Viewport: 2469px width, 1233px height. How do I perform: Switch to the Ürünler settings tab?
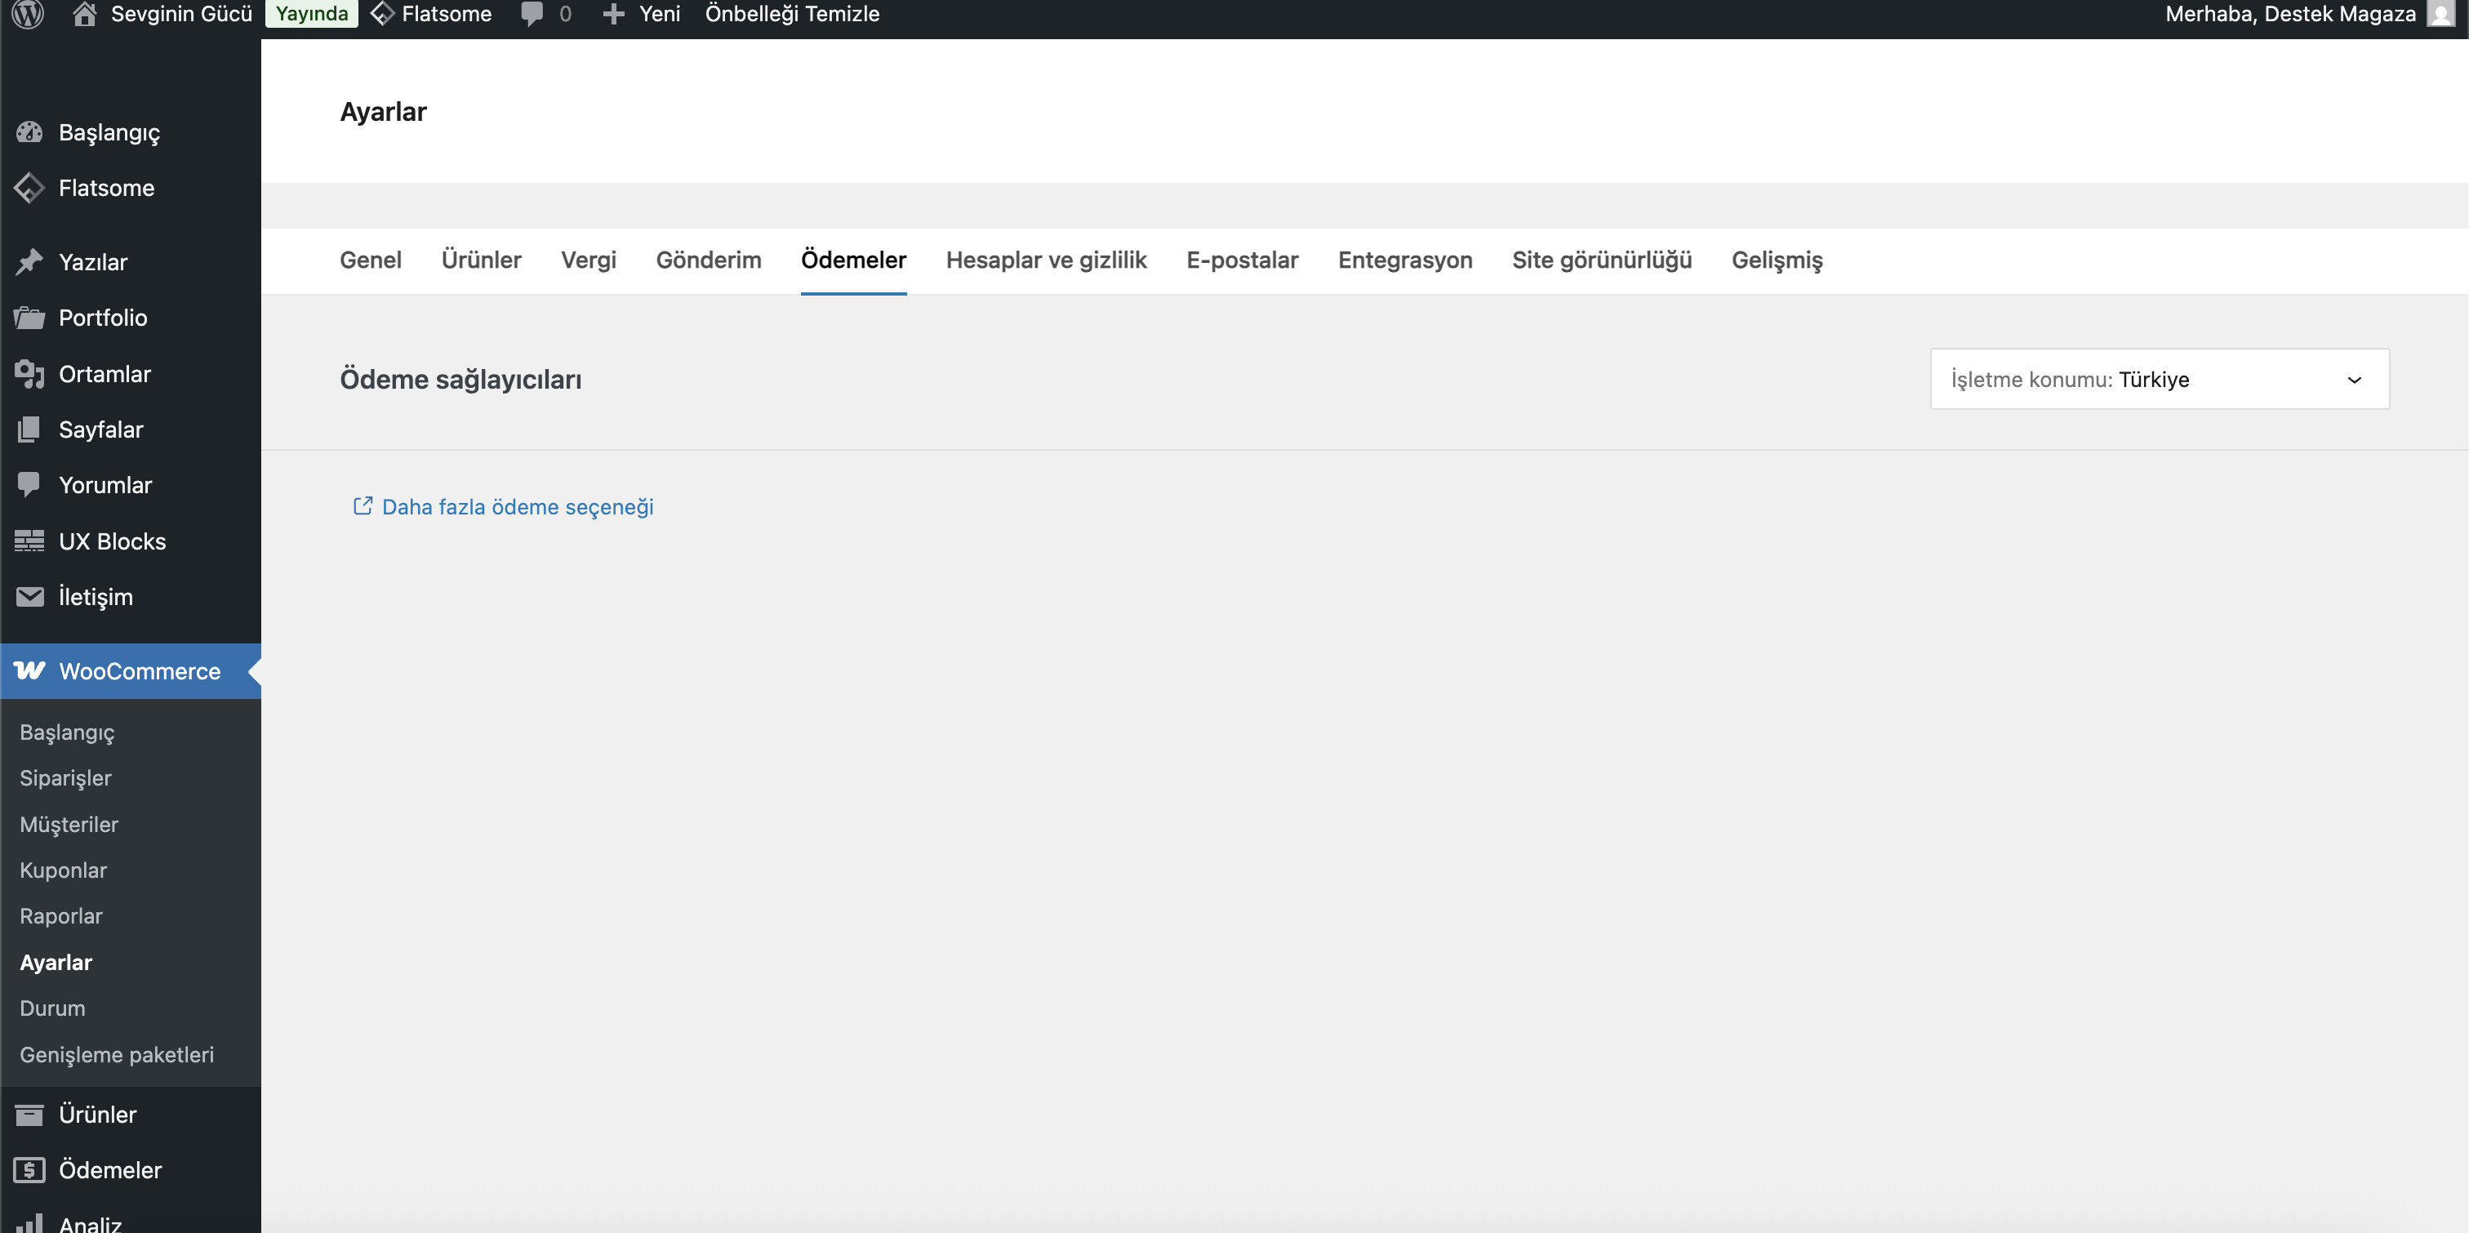(x=481, y=260)
